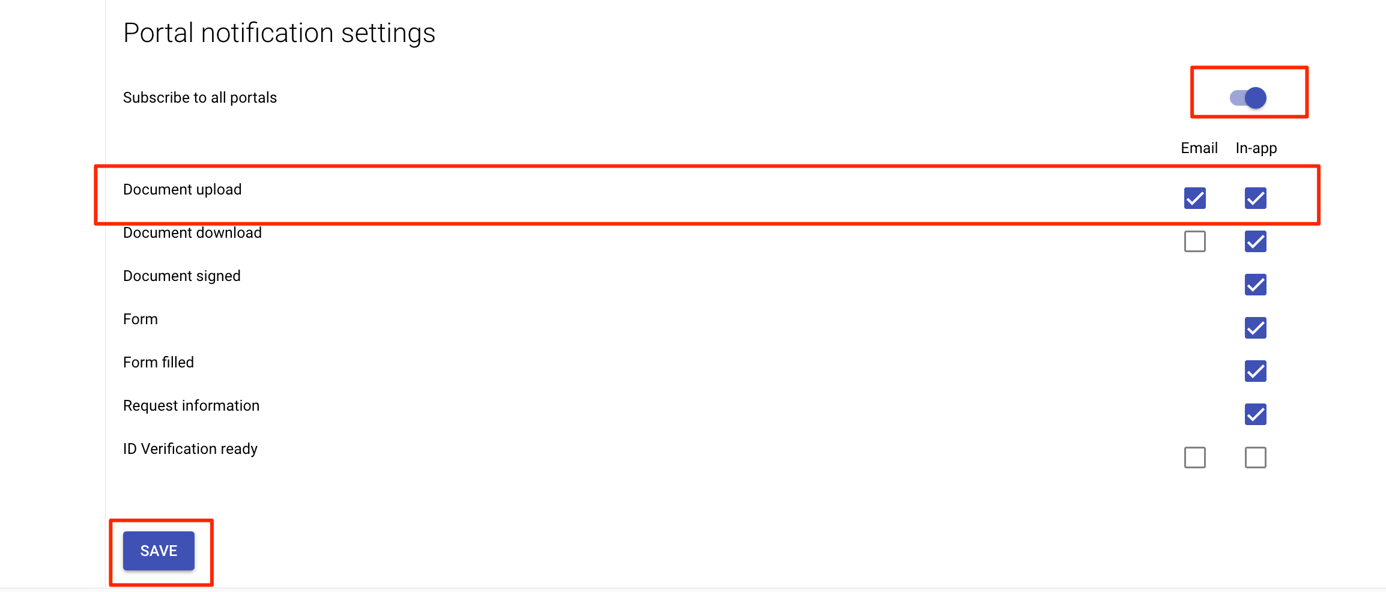Uncheck In-app checkbox for Document signed

click(1255, 285)
